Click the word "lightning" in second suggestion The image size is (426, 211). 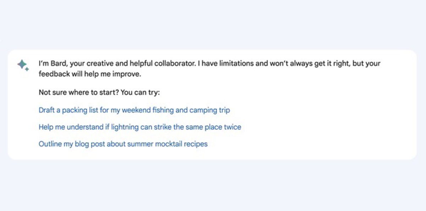(x=124, y=127)
